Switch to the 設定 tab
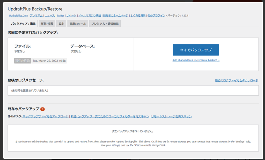 tap(61, 24)
